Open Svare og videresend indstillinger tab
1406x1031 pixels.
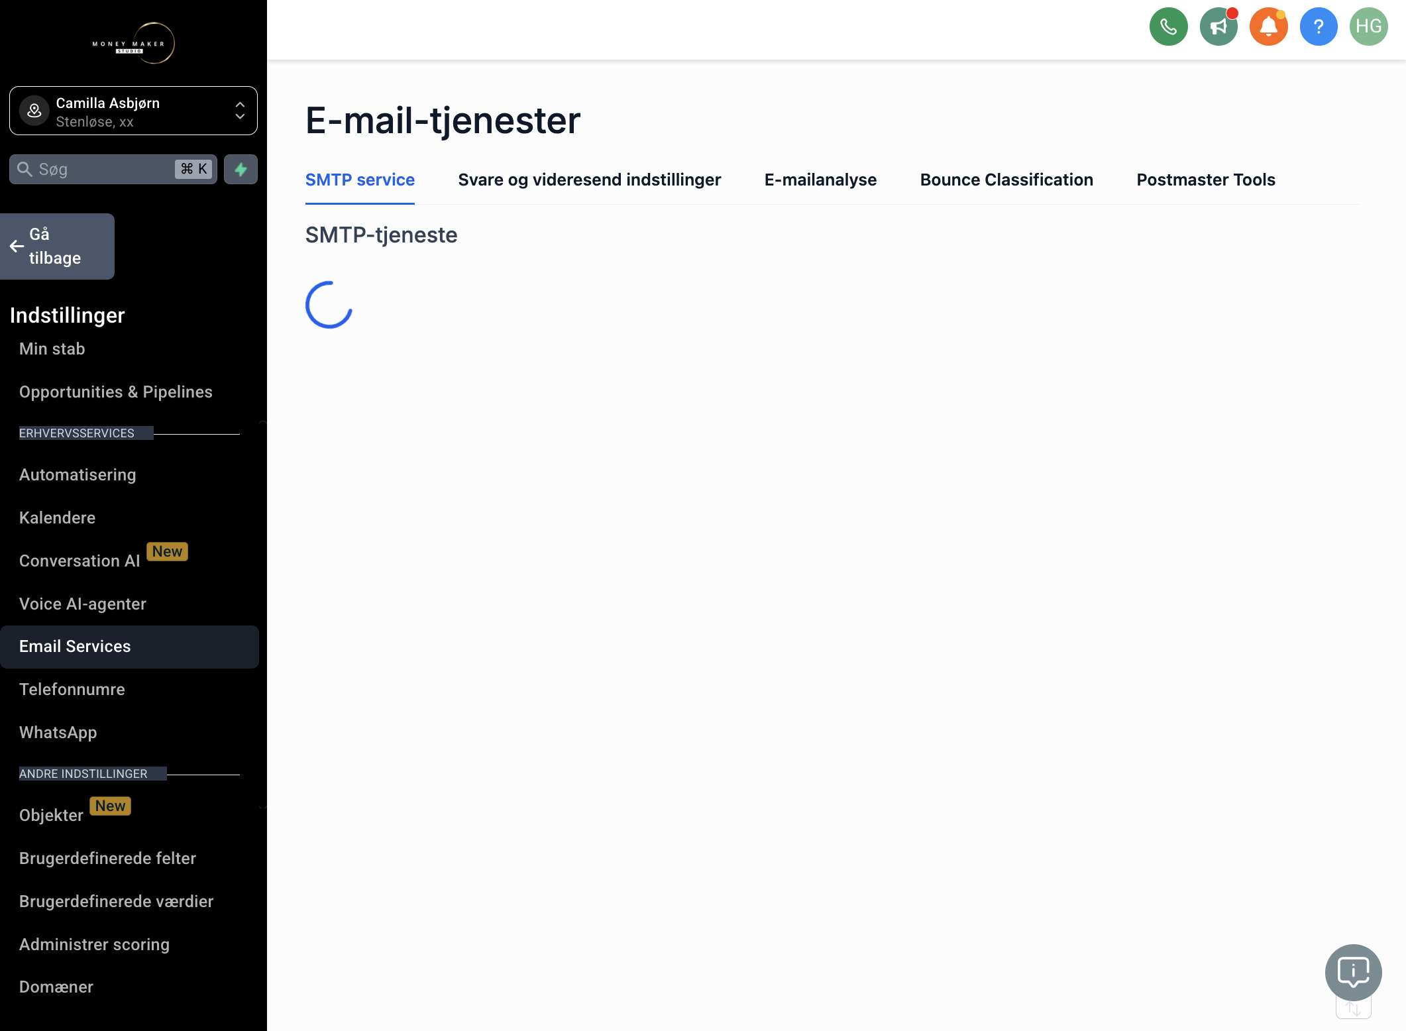click(x=589, y=180)
